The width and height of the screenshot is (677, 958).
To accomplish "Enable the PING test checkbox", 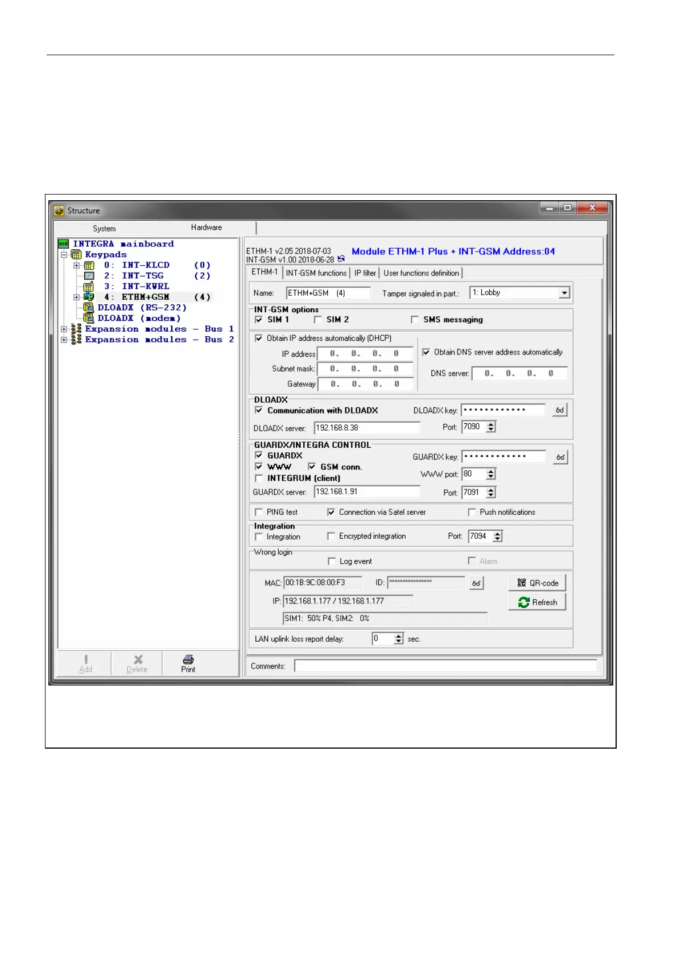I will coord(259,513).
